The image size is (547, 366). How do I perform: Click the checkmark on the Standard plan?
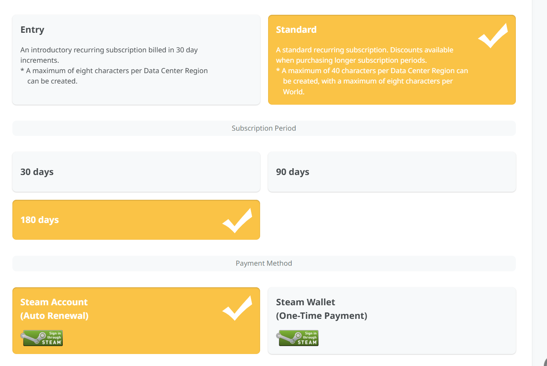point(493,36)
